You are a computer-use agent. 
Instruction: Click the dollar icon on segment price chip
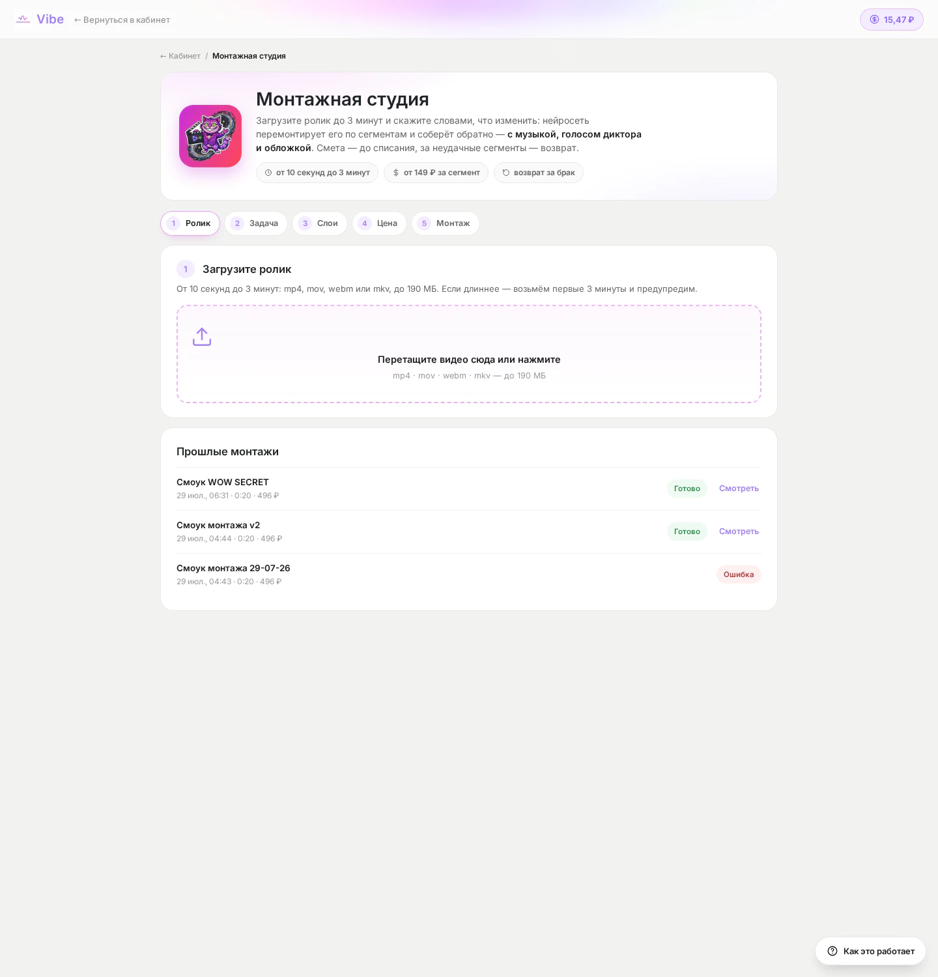pos(396,173)
